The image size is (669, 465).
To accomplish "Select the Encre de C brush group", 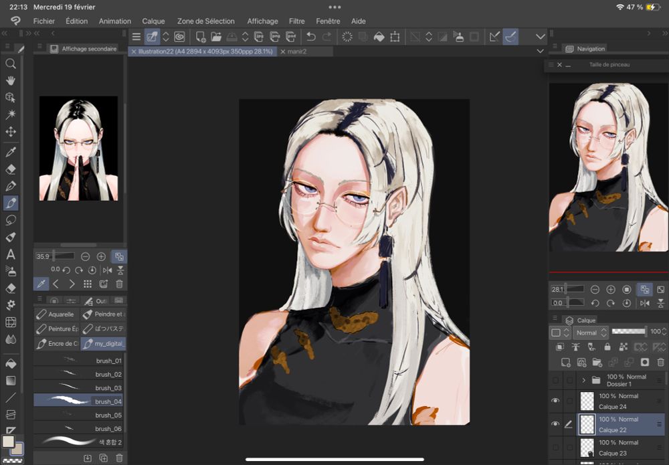I will [x=56, y=343].
